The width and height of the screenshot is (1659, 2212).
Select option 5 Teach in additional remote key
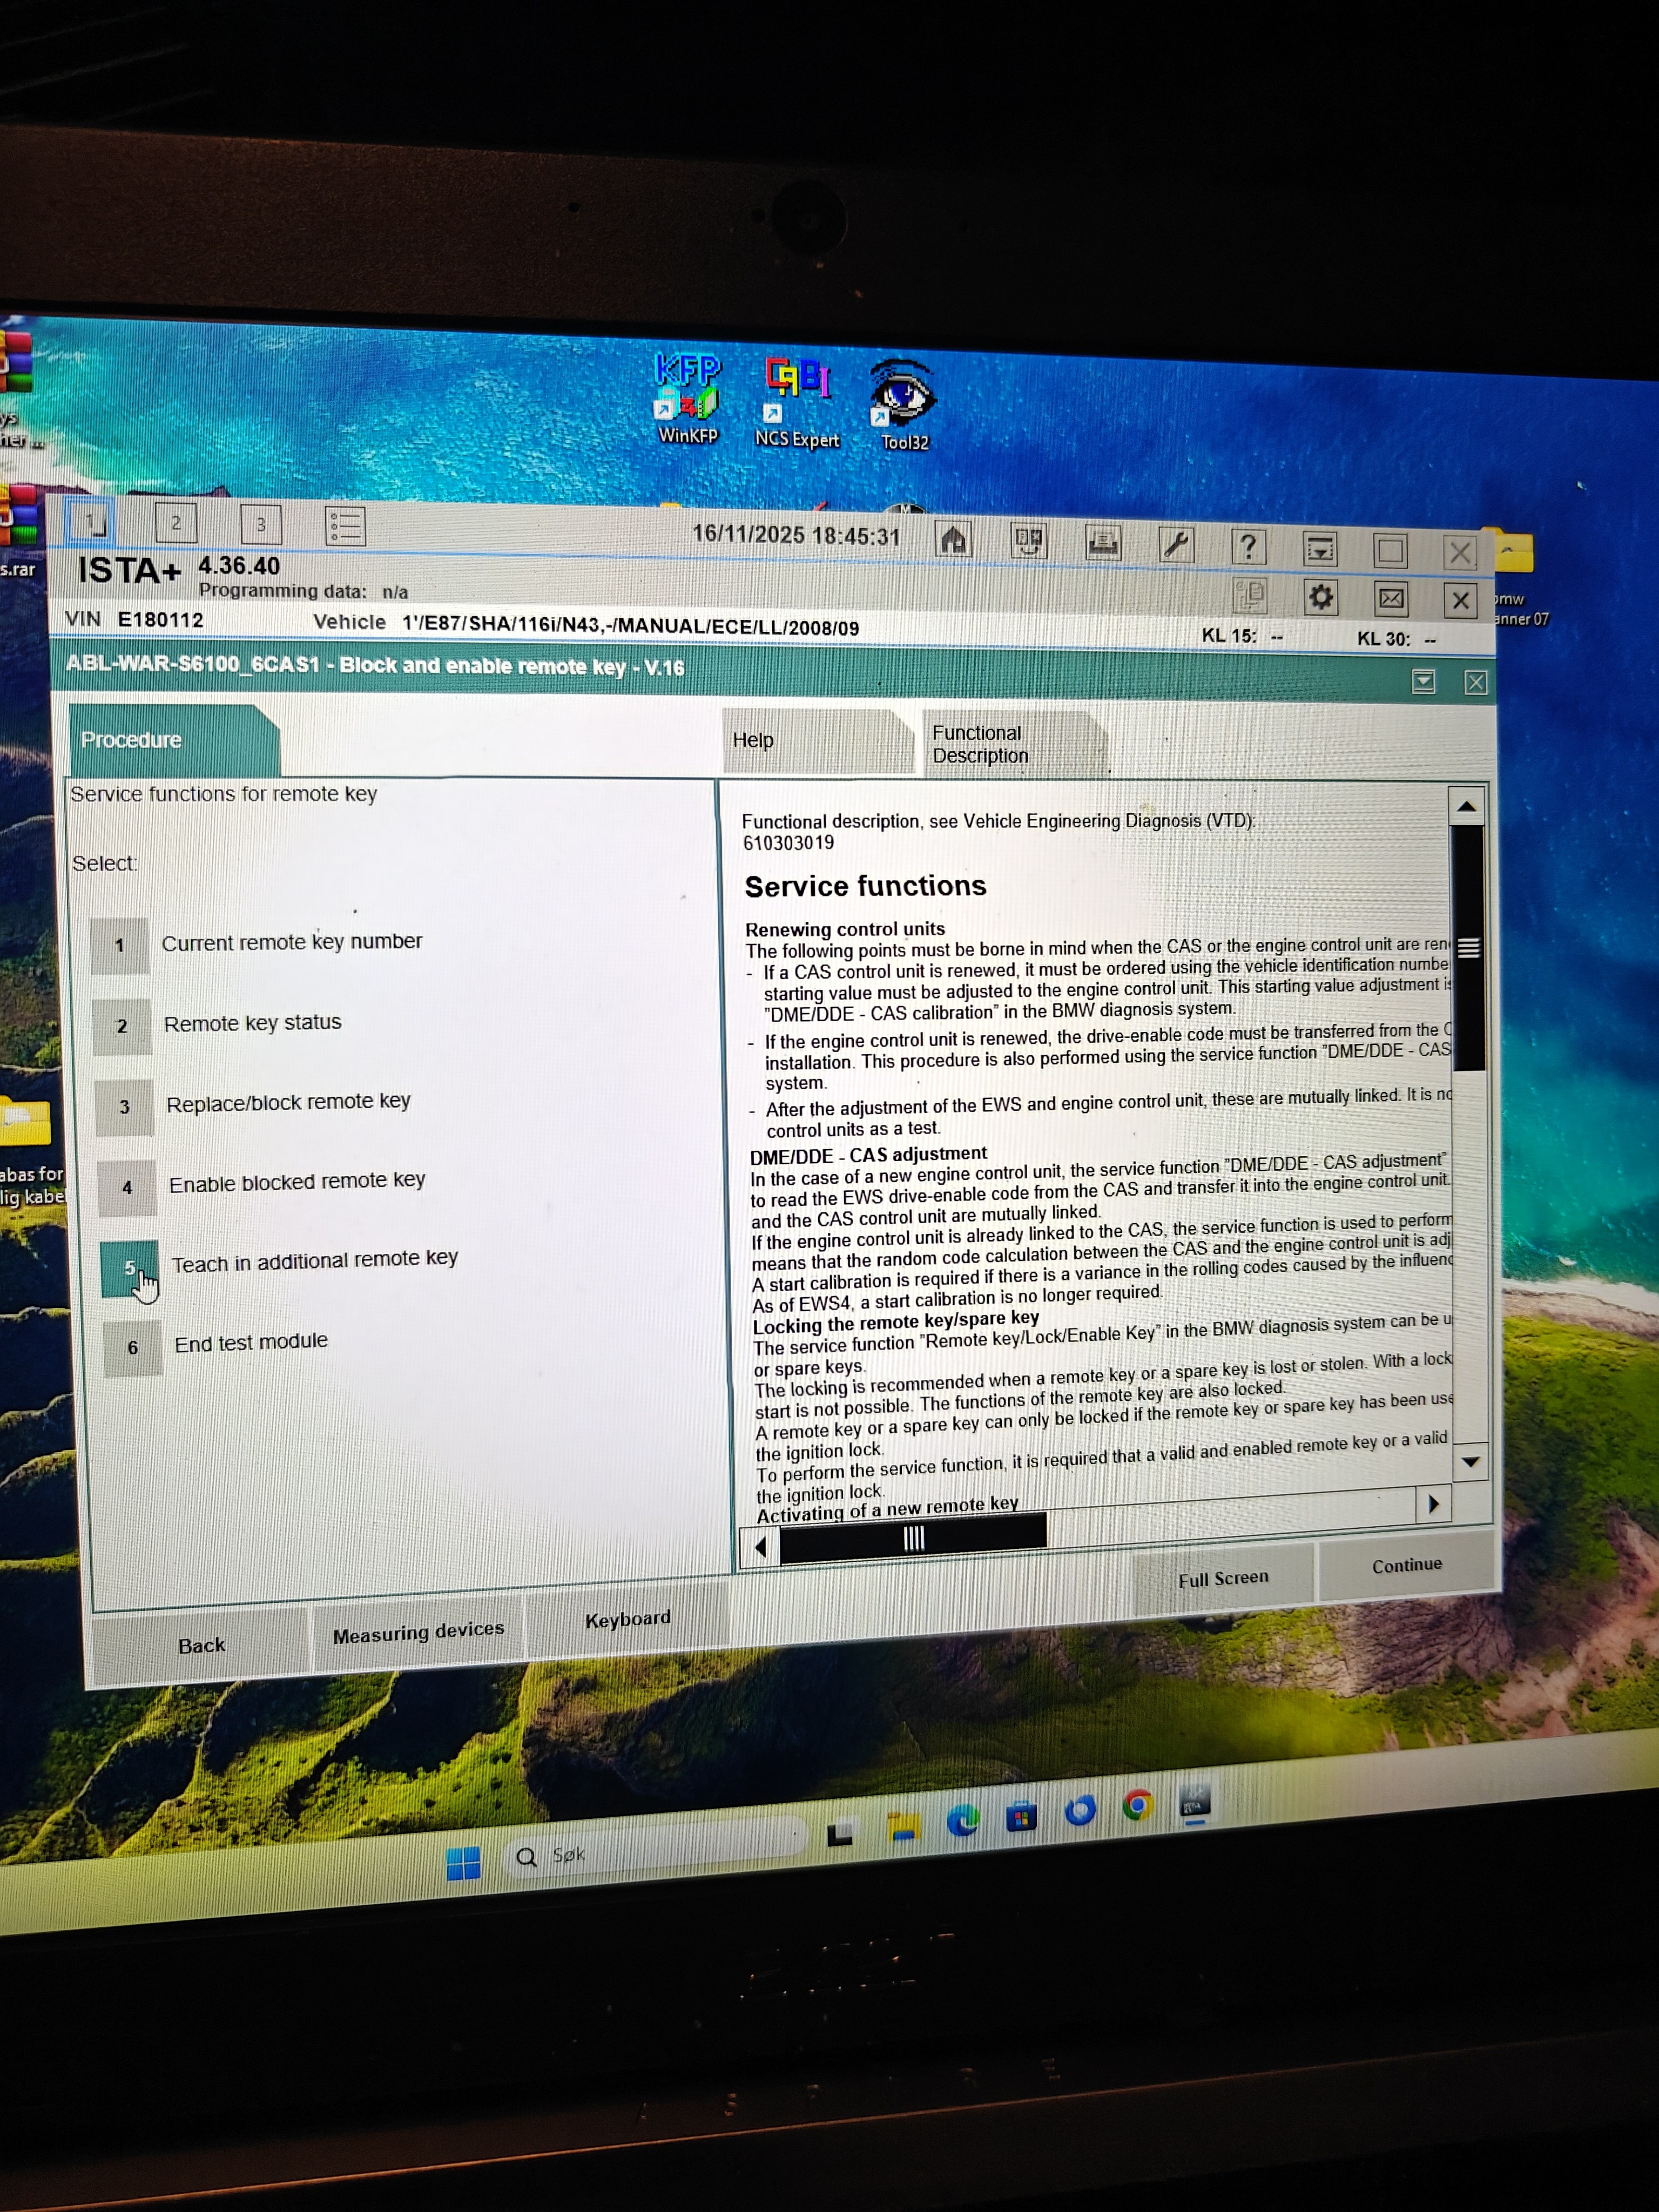[130, 1268]
